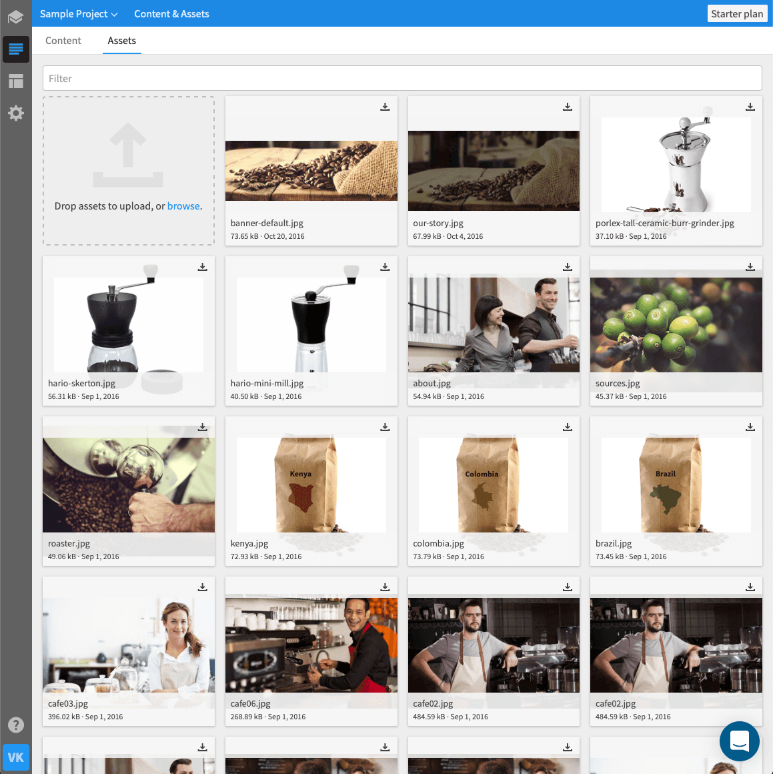Click the space logo at sidebar top

click(15, 13)
